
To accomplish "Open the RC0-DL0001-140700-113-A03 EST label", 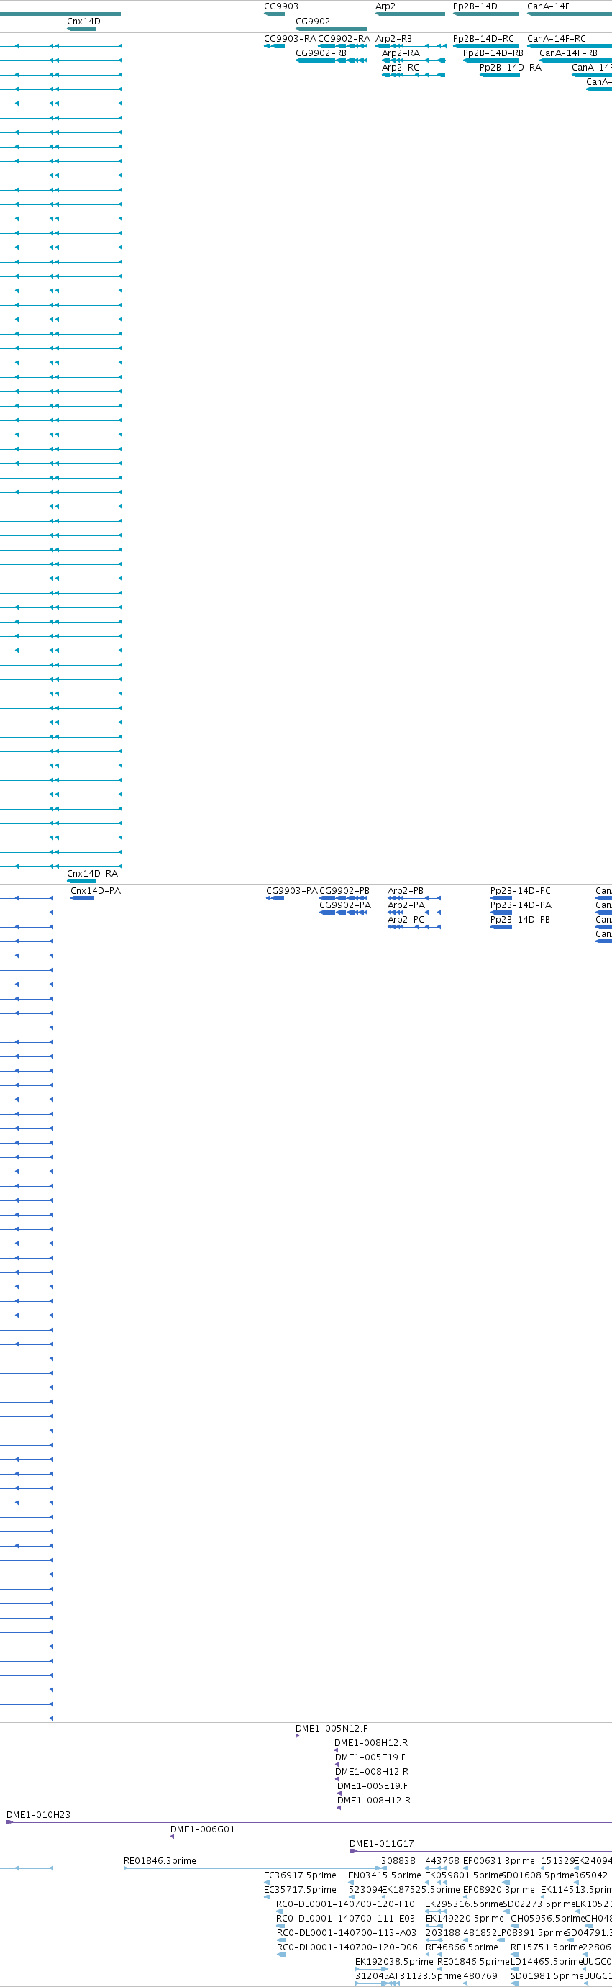I will [346, 1933].
